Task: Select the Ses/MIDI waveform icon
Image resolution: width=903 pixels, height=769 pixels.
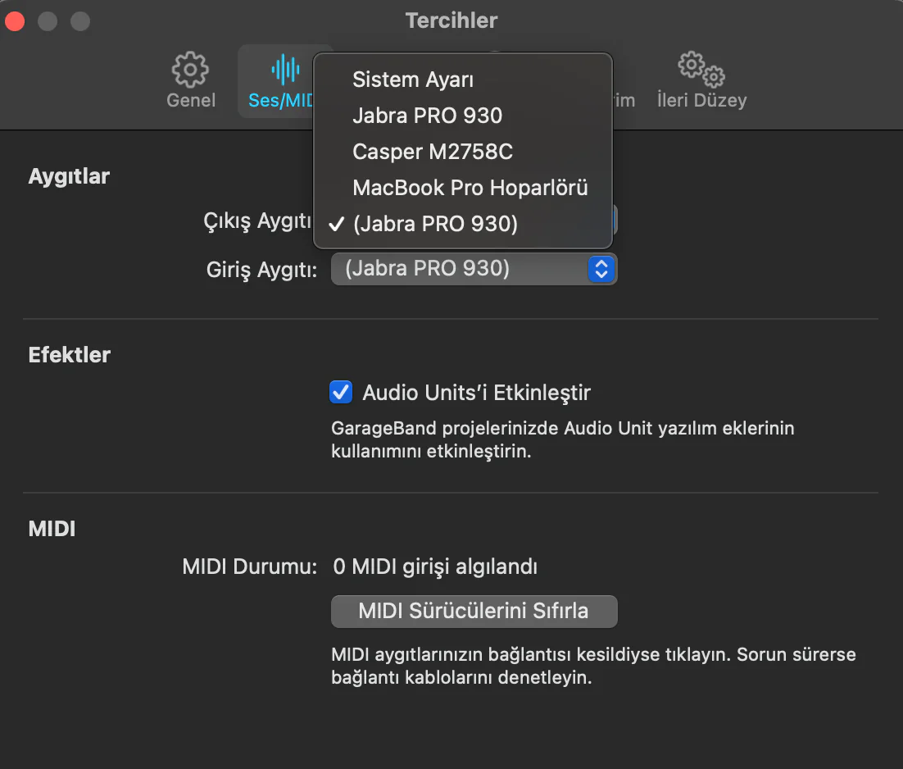Action: (284, 71)
